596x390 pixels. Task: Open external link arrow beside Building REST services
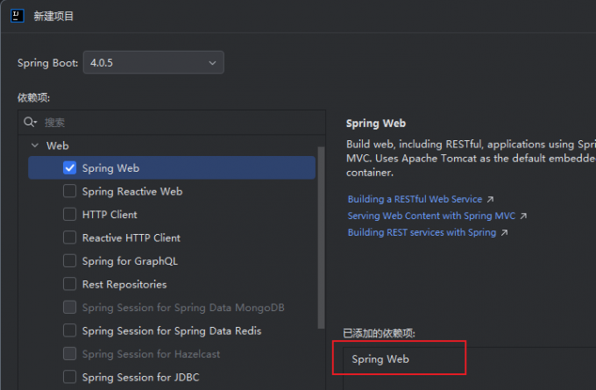click(504, 232)
